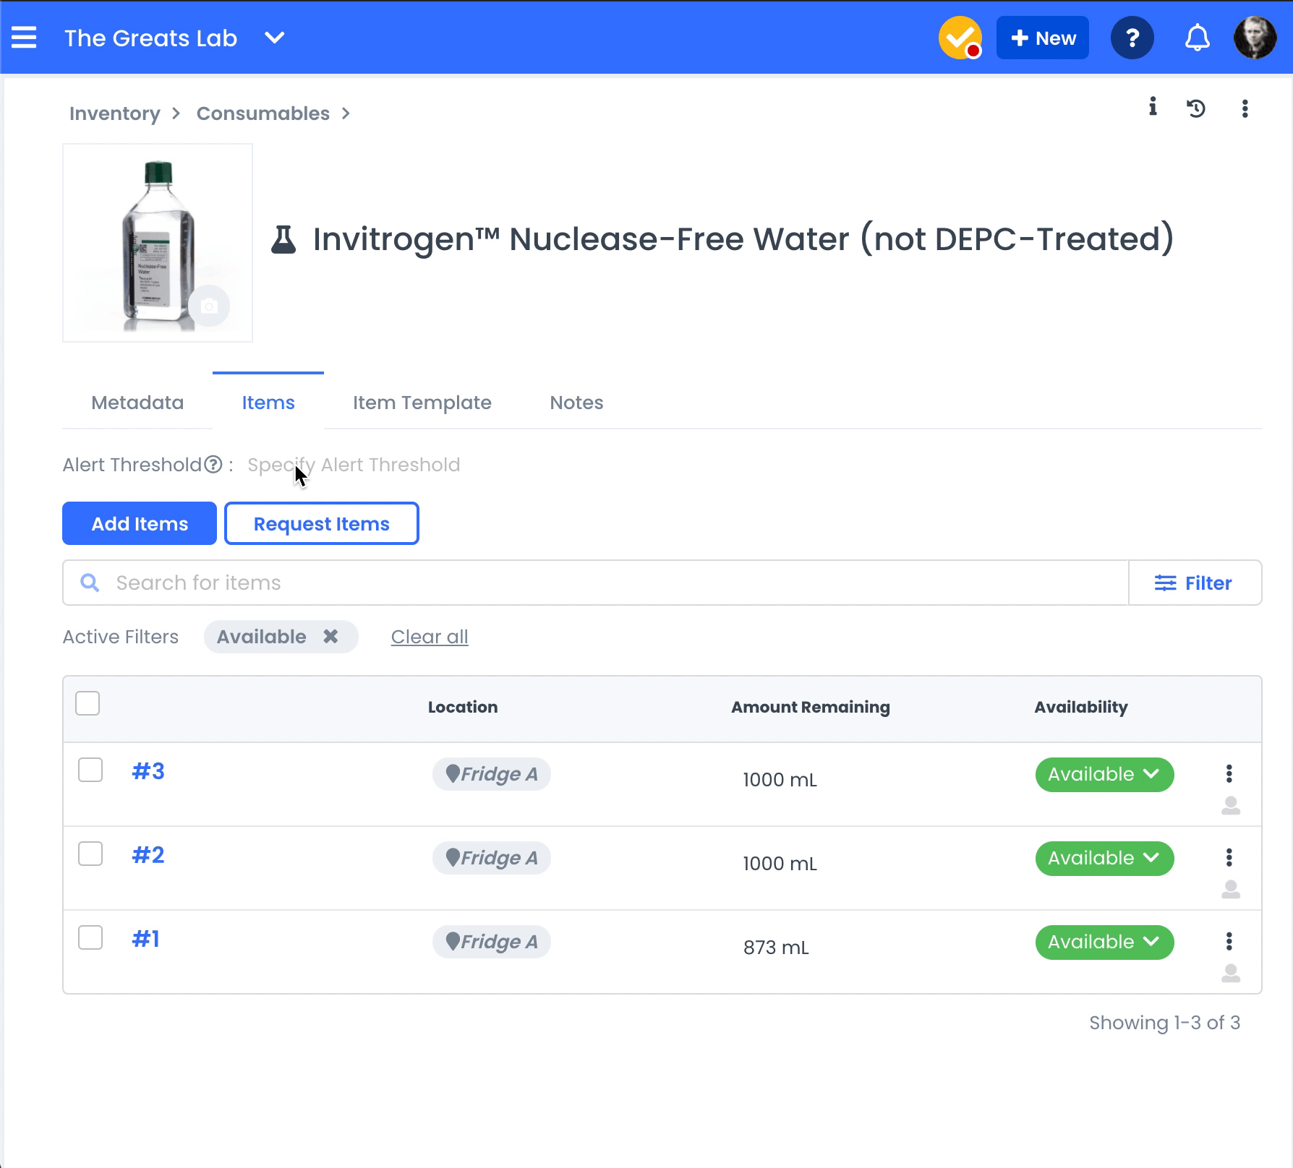Open Availability dropdown for item #2

click(x=1104, y=859)
